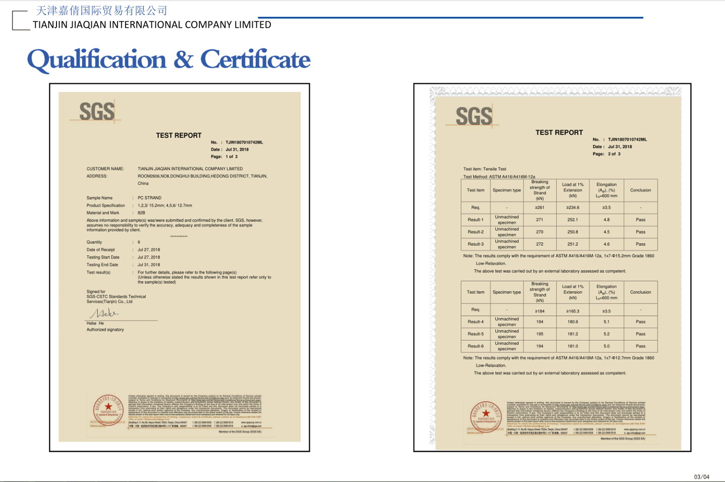The image size is (725, 482).
Task: Click the handwritten signature above Hebe He
Action: (x=103, y=313)
